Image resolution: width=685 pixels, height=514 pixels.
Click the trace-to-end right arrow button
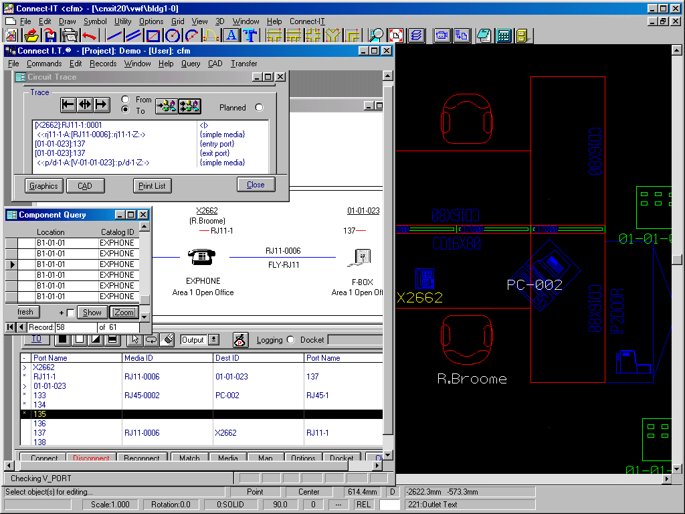click(x=102, y=104)
